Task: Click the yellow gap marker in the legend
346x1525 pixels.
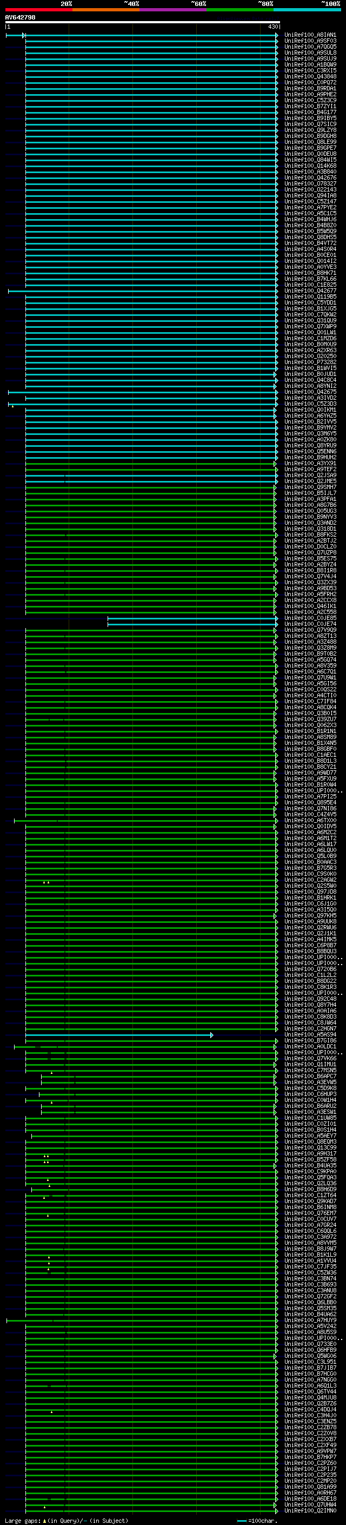Action: pyautogui.click(x=44, y=1520)
